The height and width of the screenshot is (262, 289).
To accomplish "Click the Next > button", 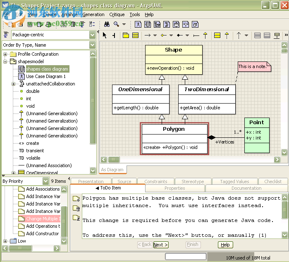I will (x=160, y=245).
